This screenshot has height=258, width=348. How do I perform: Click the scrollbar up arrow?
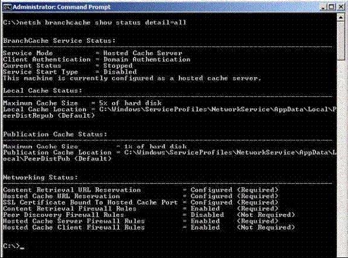341,17
